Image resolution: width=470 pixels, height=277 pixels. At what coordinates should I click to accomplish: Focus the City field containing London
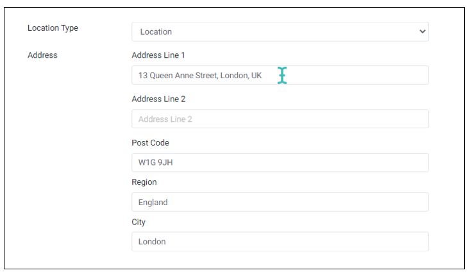click(280, 241)
